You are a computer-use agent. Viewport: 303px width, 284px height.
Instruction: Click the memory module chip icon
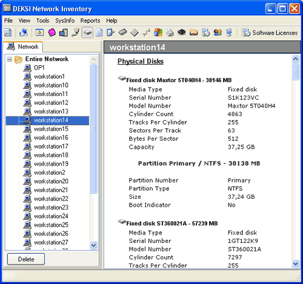click(x=122, y=32)
